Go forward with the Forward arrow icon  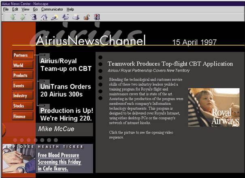23,17
